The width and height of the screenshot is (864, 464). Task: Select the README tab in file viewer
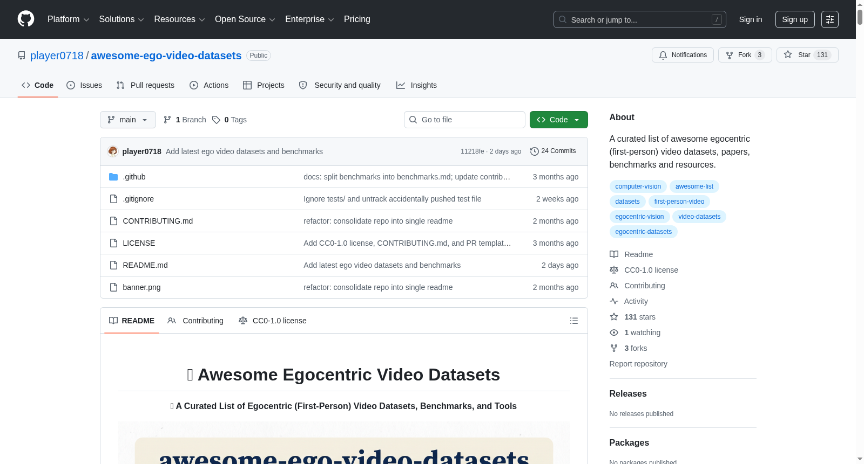[x=132, y=321]
